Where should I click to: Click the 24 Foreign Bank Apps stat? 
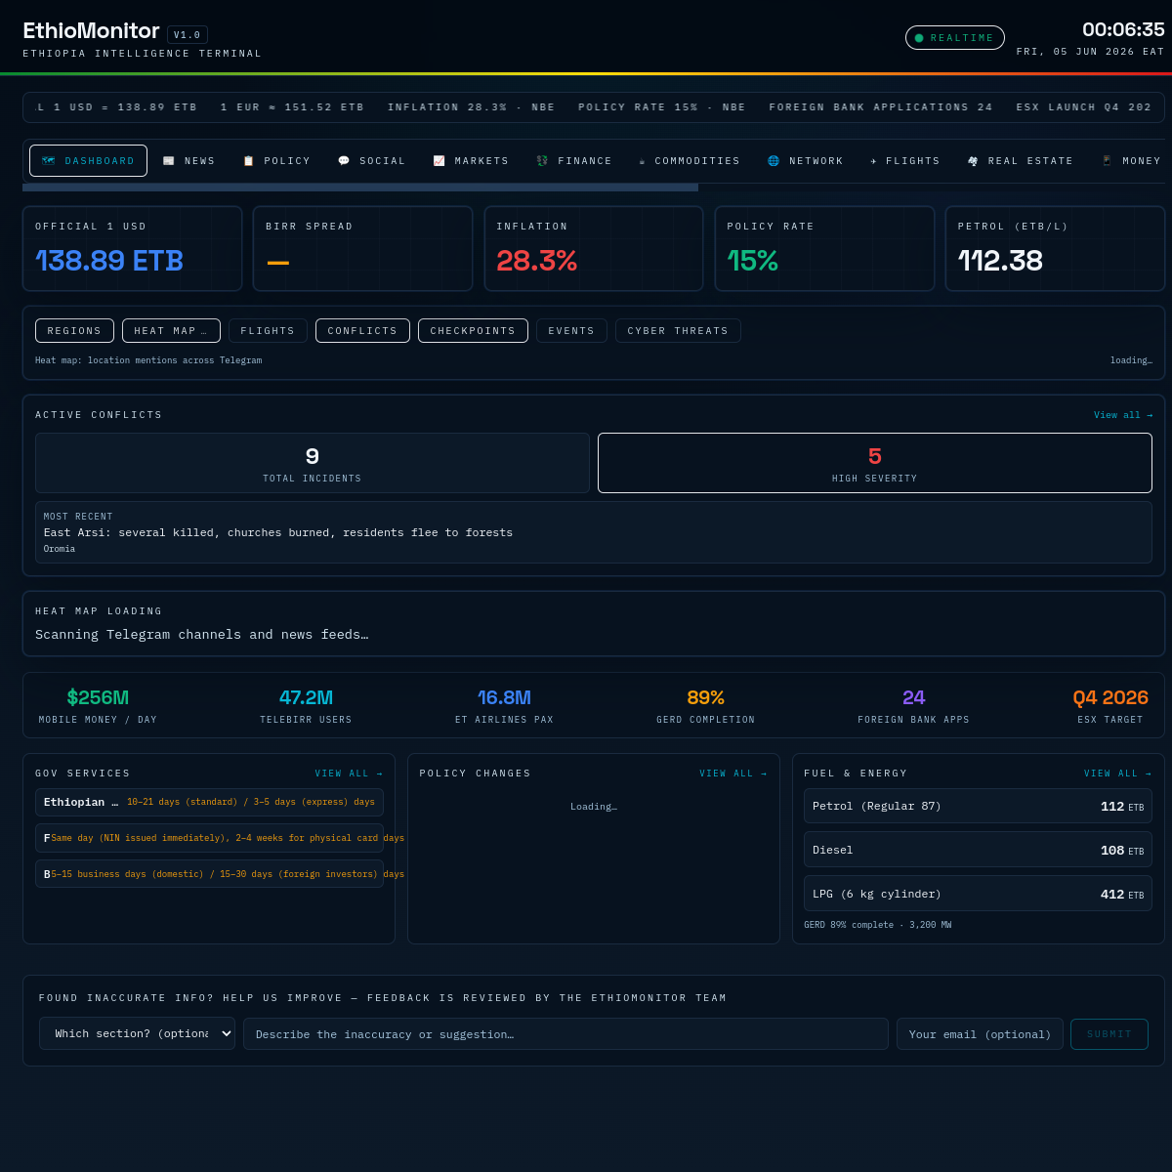(913, 706)
